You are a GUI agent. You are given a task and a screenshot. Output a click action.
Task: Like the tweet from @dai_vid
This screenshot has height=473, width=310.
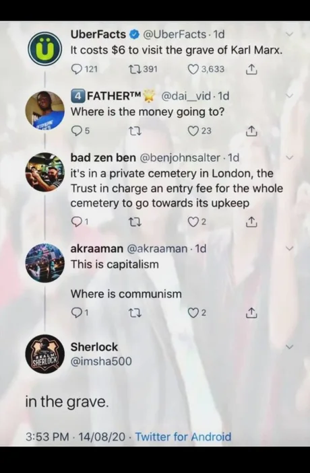199,131
